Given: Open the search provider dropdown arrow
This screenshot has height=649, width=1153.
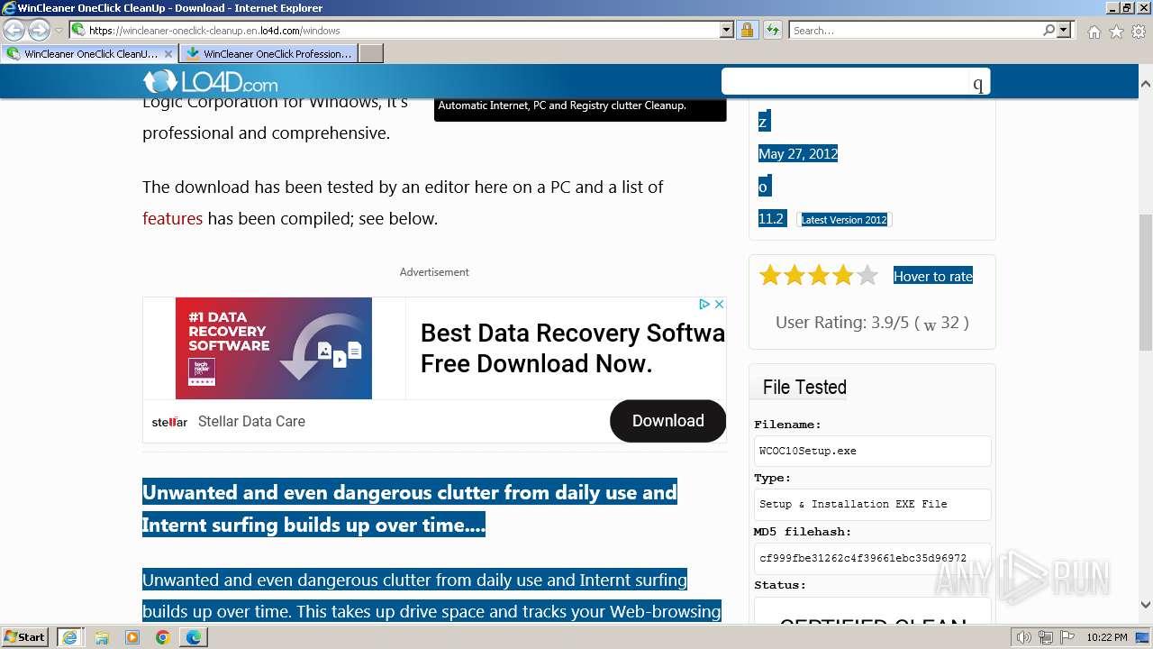Looking at the screenshot, I should [1065, 30].
